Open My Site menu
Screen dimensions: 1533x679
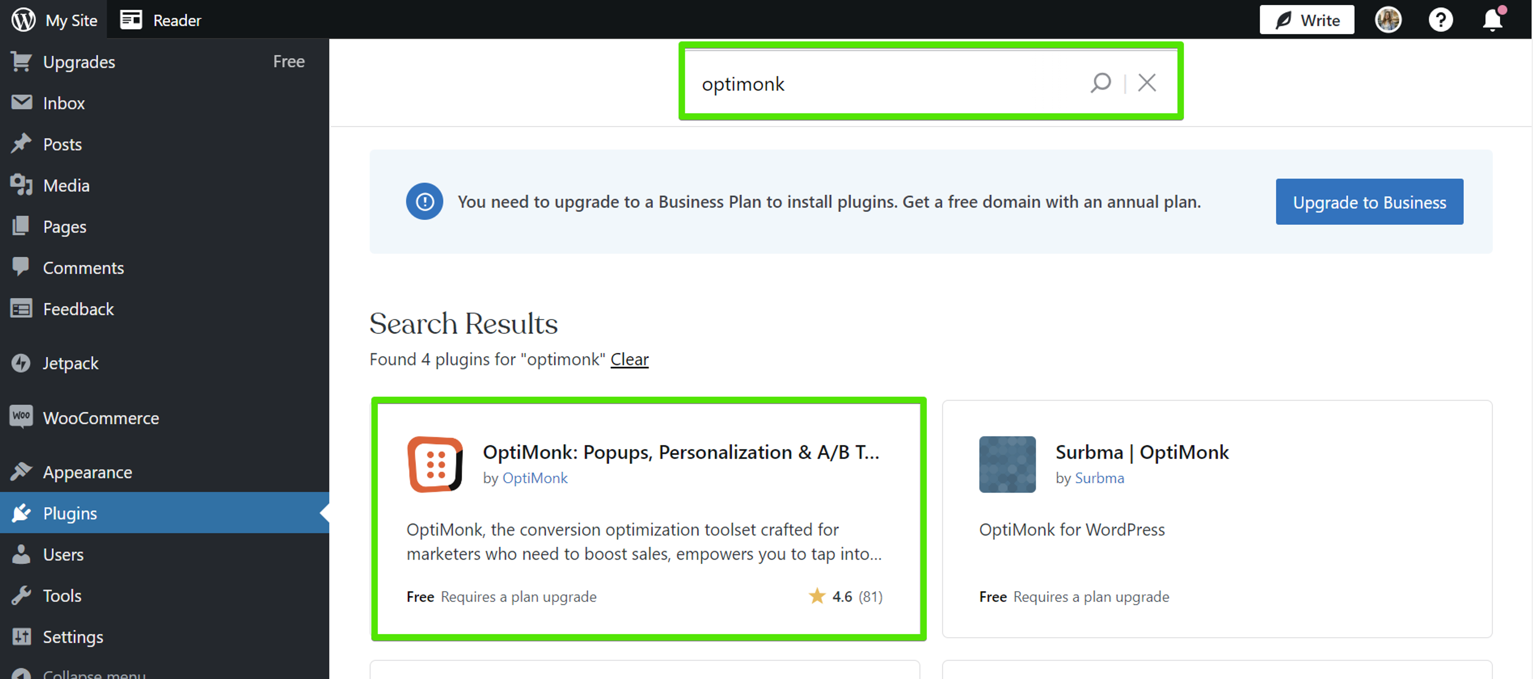tap(54, 20)
